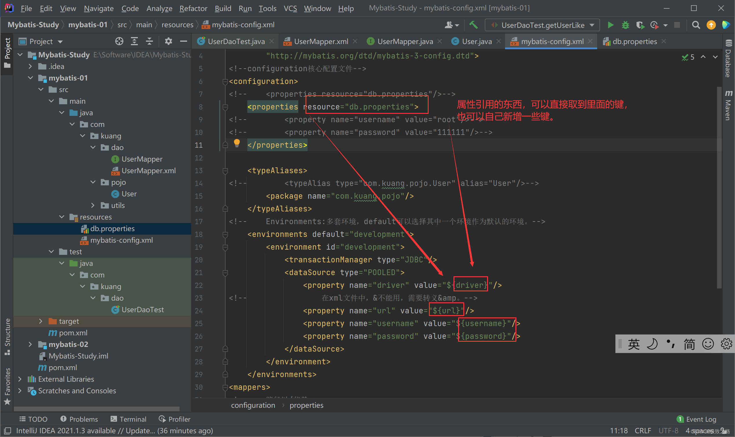Viewport: 735px width, 437px height.
Task: Toggle IME punctuation mode icon
Action: click(670, 344)
